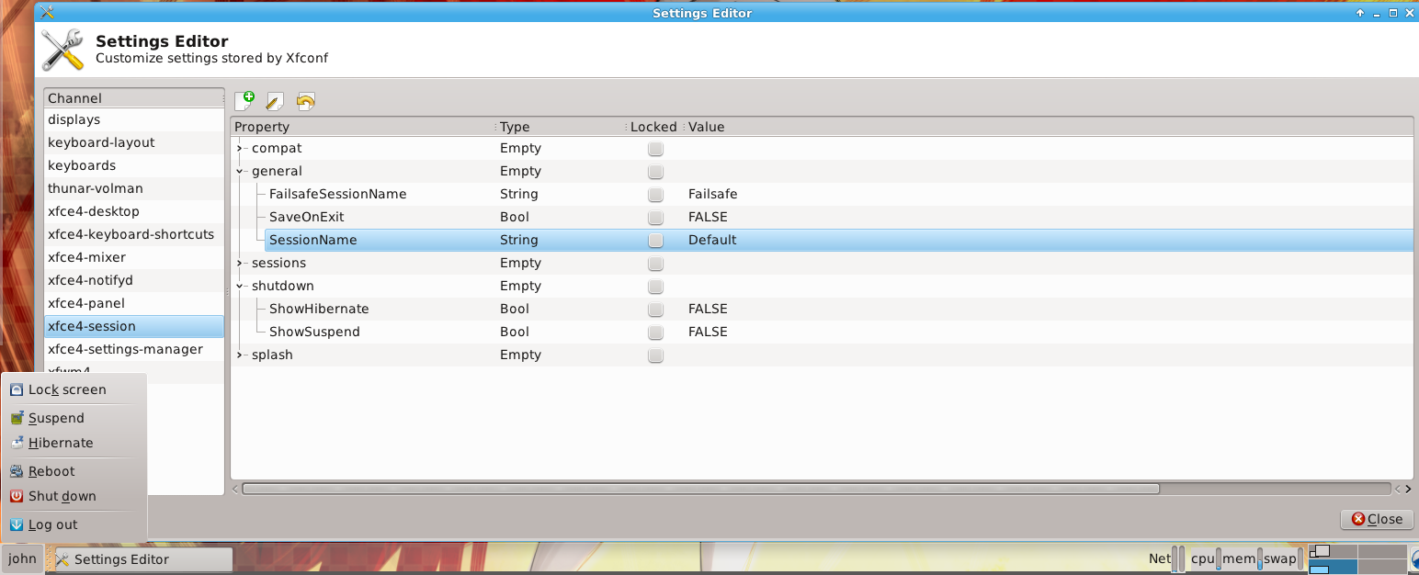Click the Edit property pencil icon
1419x575 pixels.
pyautogui.click(x=275, y=101)
